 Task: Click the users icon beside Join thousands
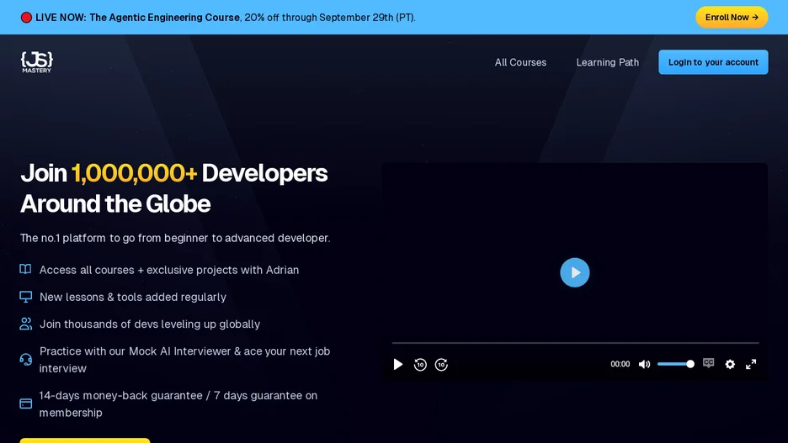(x=25, y=324)
